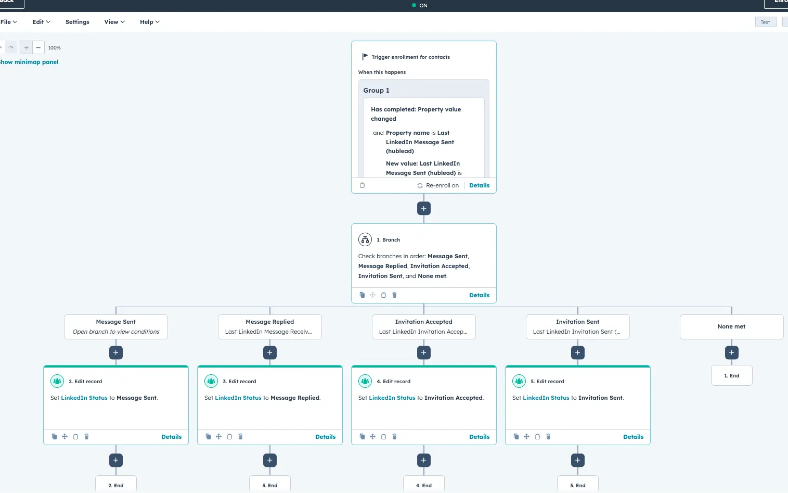The image size is (788, 493).
Task: Open Details on the 1. Branch card
Action: pyautogui.click(x=480, y=295)
